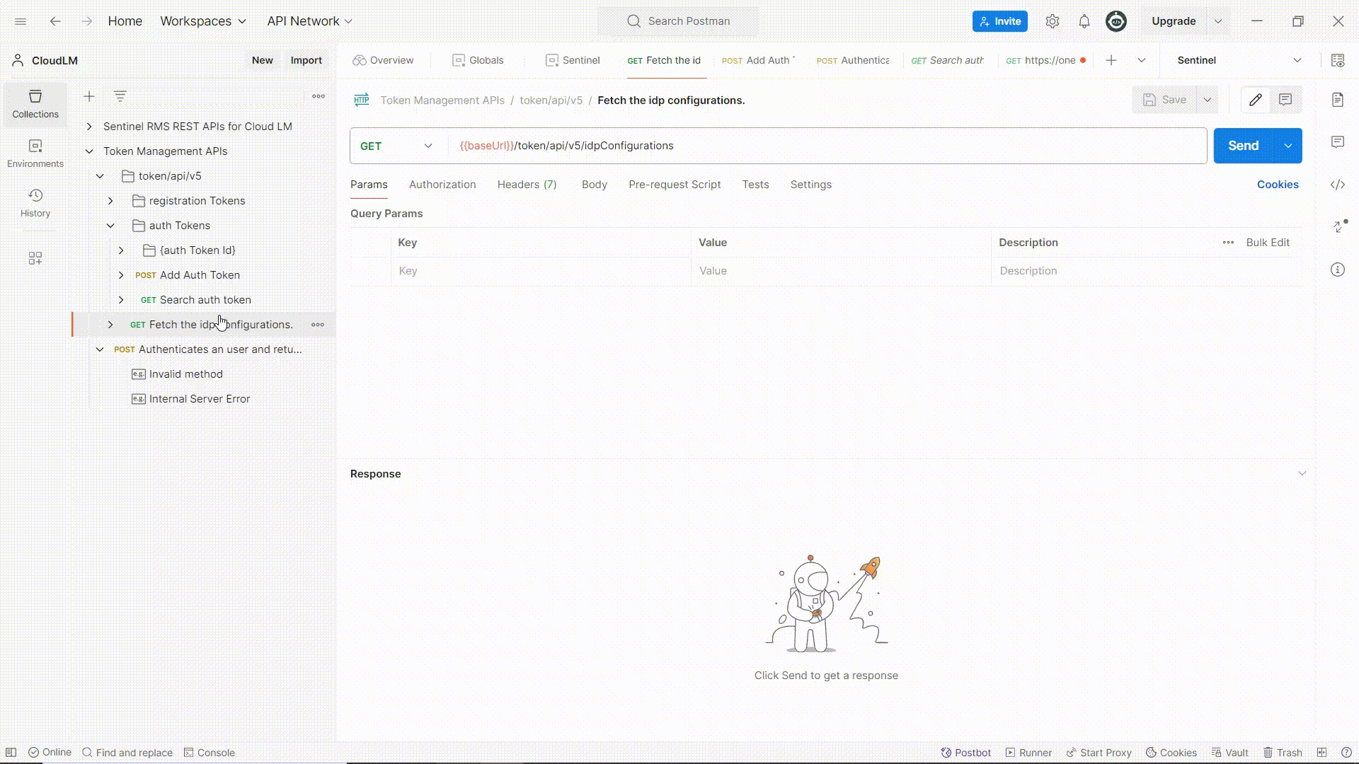Open the Tests tab
This screenshot has width=1359, height=764.
click(x=755, y=185)
